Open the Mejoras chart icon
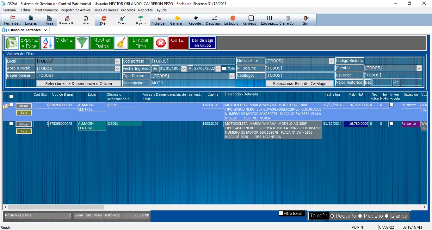The image size is (432, 230). (122, 20)
